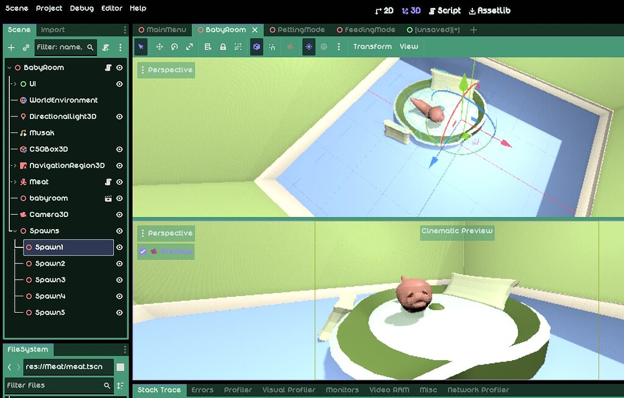The image size is (624, 398).
Task: Select the WorldEnvironment node
Action: click(x=63, y=101)
